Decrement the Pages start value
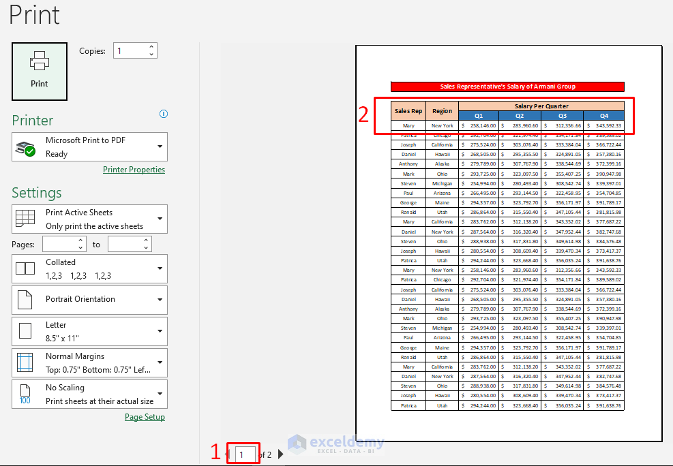Image resolution: width=673 pixels, height=466 pixels. (80, 248)
